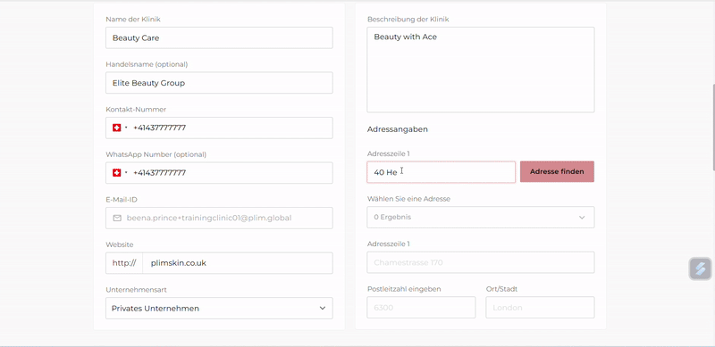Focus the Name der Klinik field
715x347 pixels.
pyautogui.click(x=219, y=37)
